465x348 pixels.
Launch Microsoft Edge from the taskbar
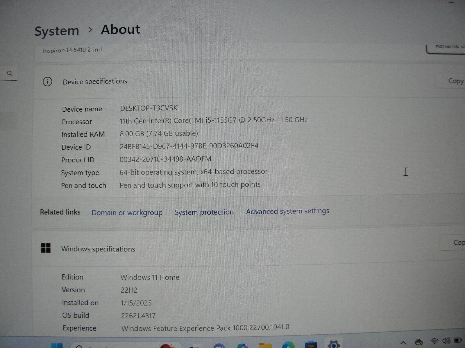pyautogui.click(x=288, y=345)
